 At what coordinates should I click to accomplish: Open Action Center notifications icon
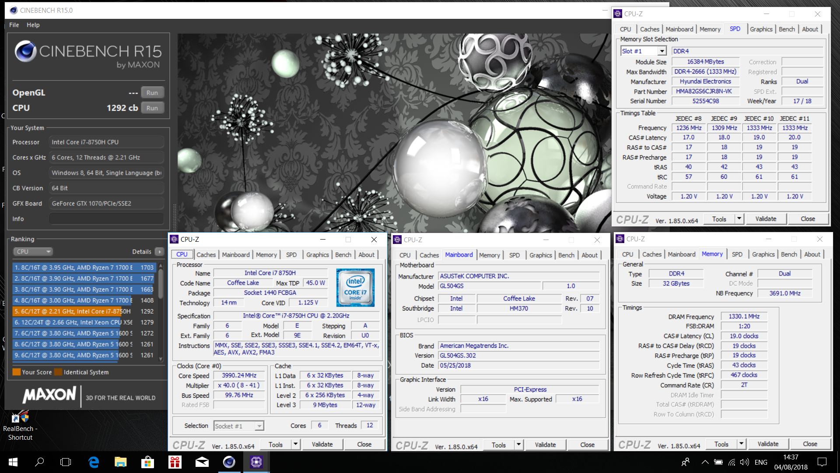click(822, 462)
